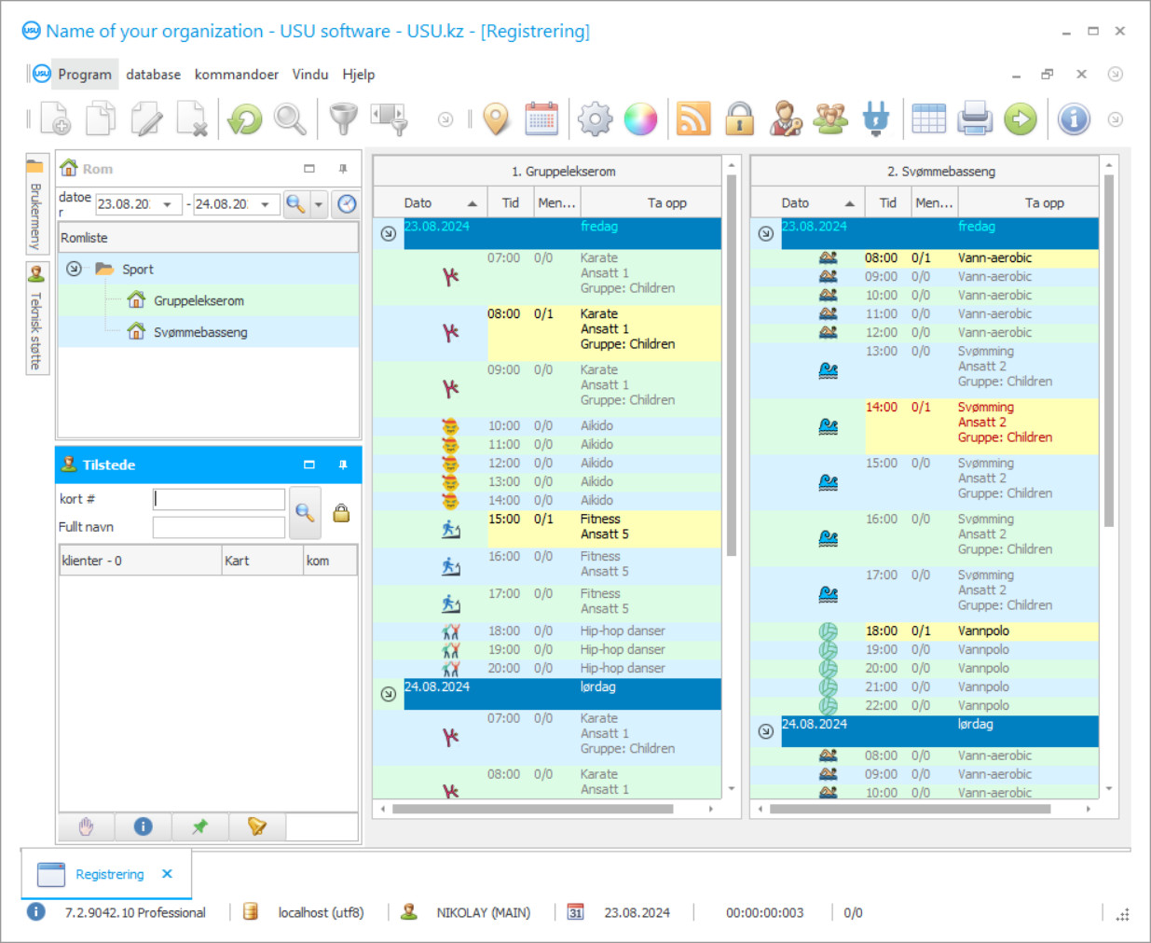Click the blue info icon in main toolbar
Viewport: 1151px width, 943px height.
pyautogui.click(x=1074, y=119)
